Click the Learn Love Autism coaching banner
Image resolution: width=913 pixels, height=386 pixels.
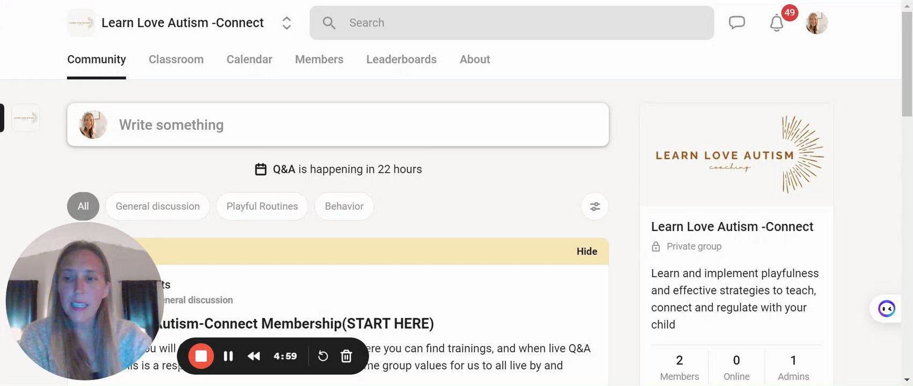click(737, 154)
